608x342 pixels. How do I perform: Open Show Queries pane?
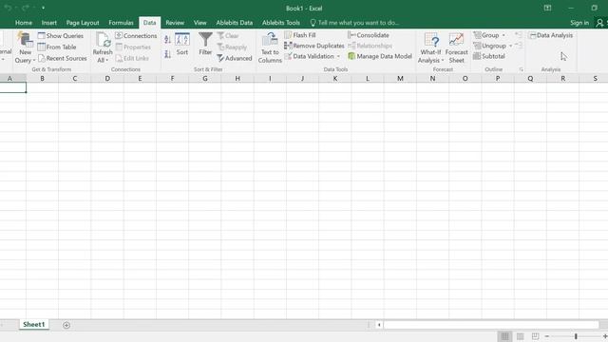(x=61, y=36)
